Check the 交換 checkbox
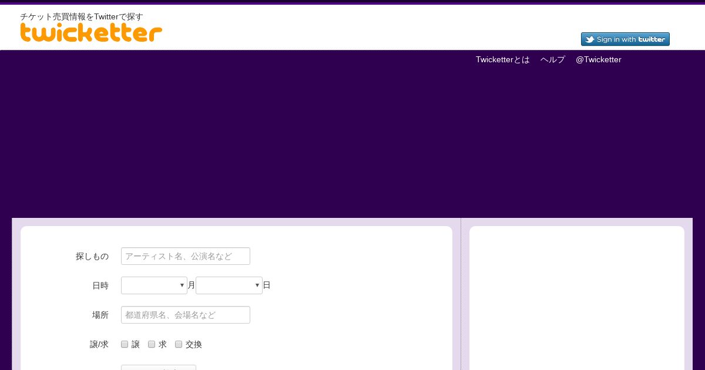 coord(179,344)
